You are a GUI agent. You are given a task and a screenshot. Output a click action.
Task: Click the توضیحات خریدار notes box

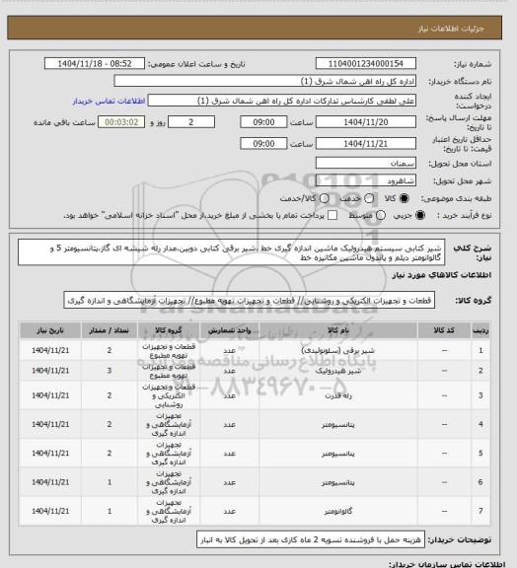tap(311, 539)
